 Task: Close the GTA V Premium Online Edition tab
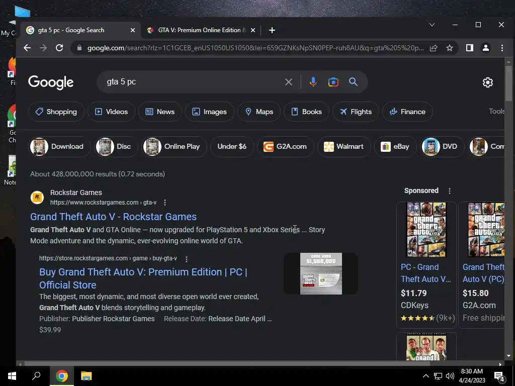[x=253, y=30]
